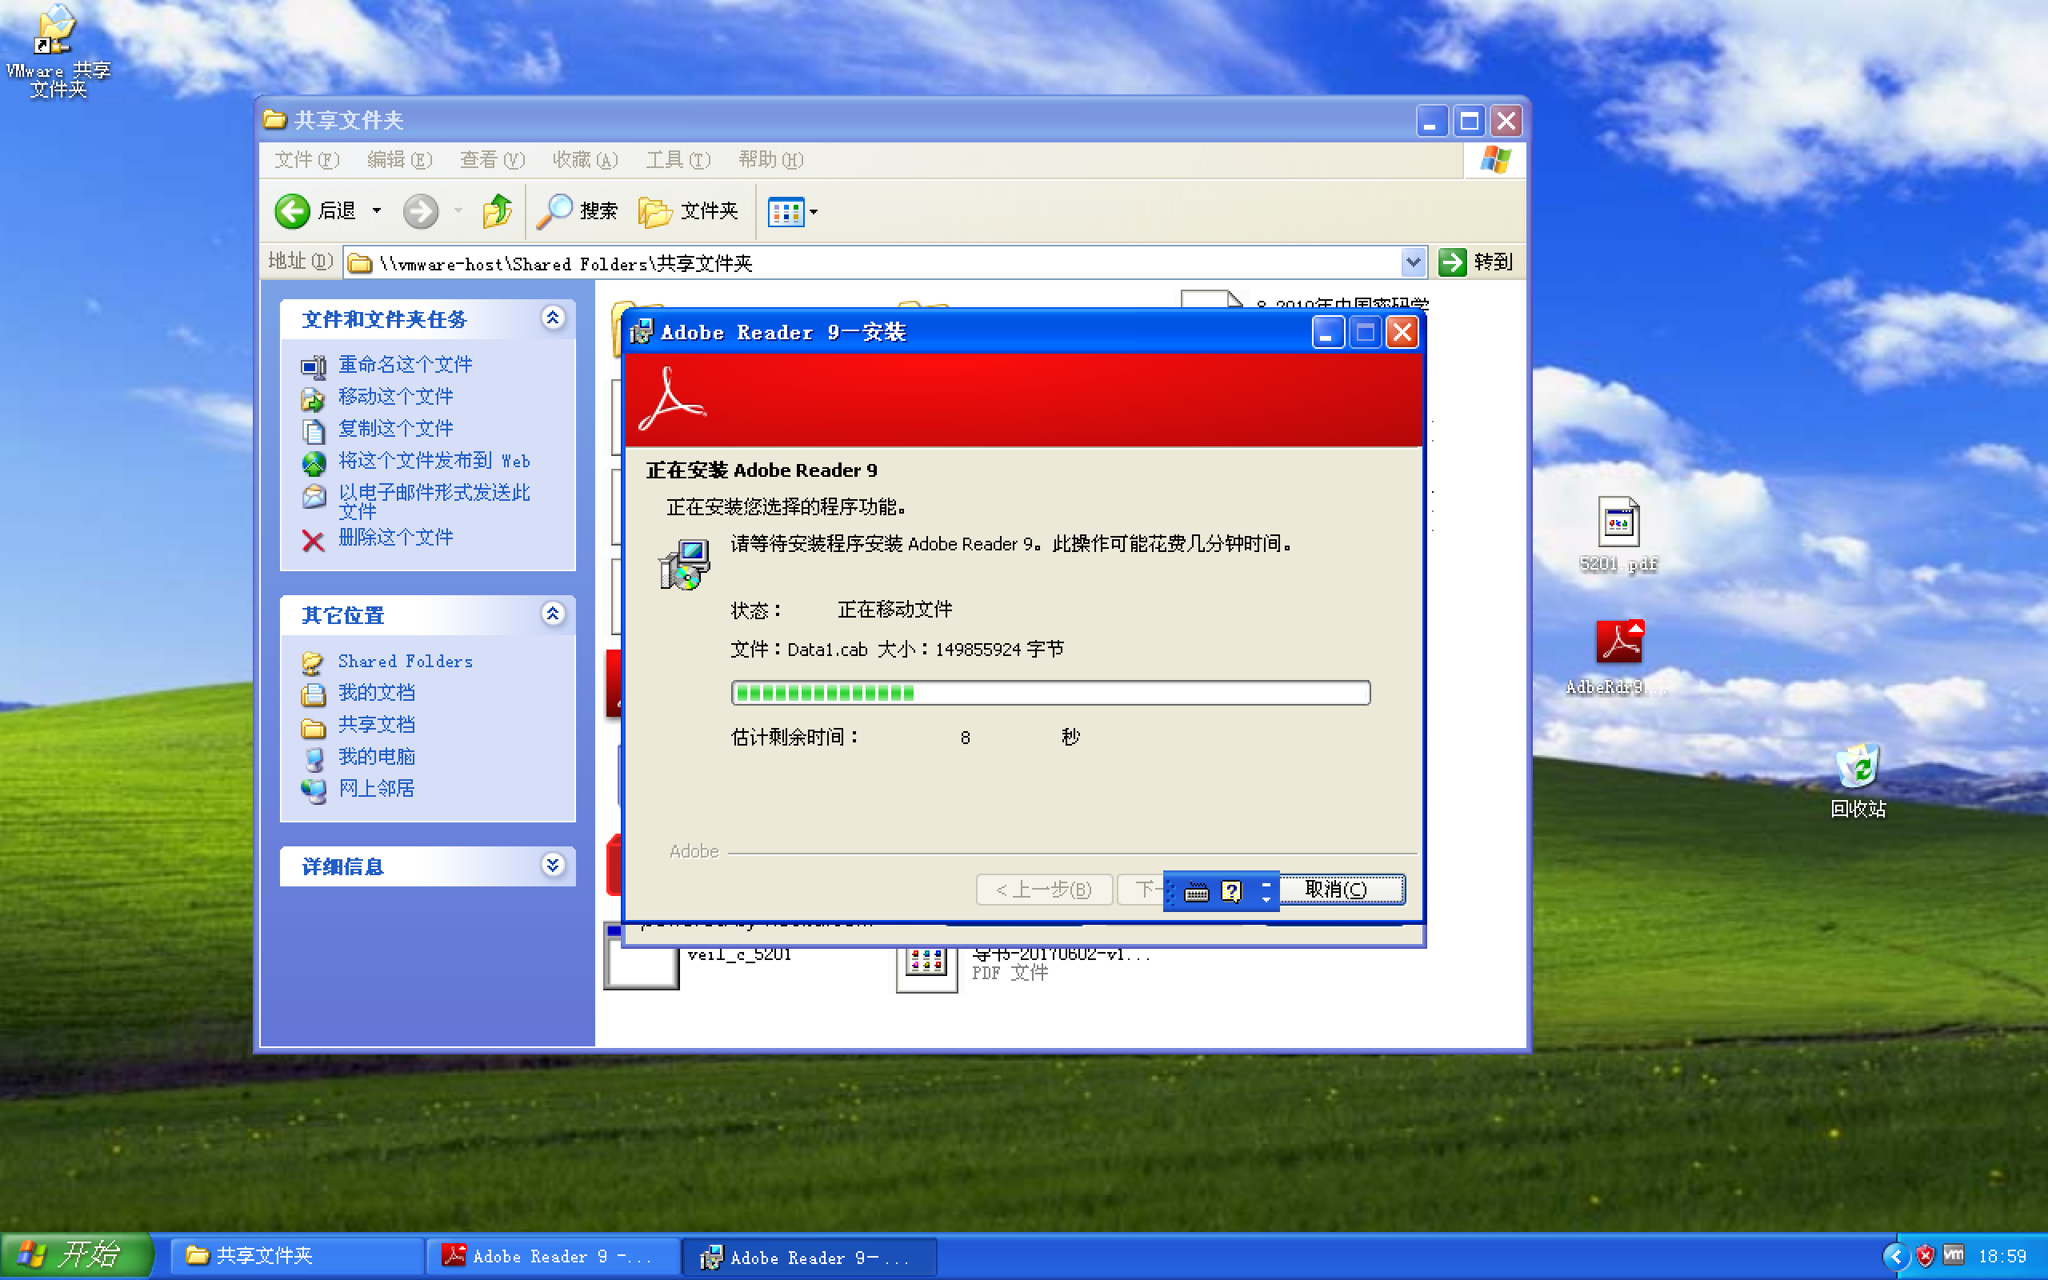Click the red X delete icon
The image size is (2048, 1280).
313,540
